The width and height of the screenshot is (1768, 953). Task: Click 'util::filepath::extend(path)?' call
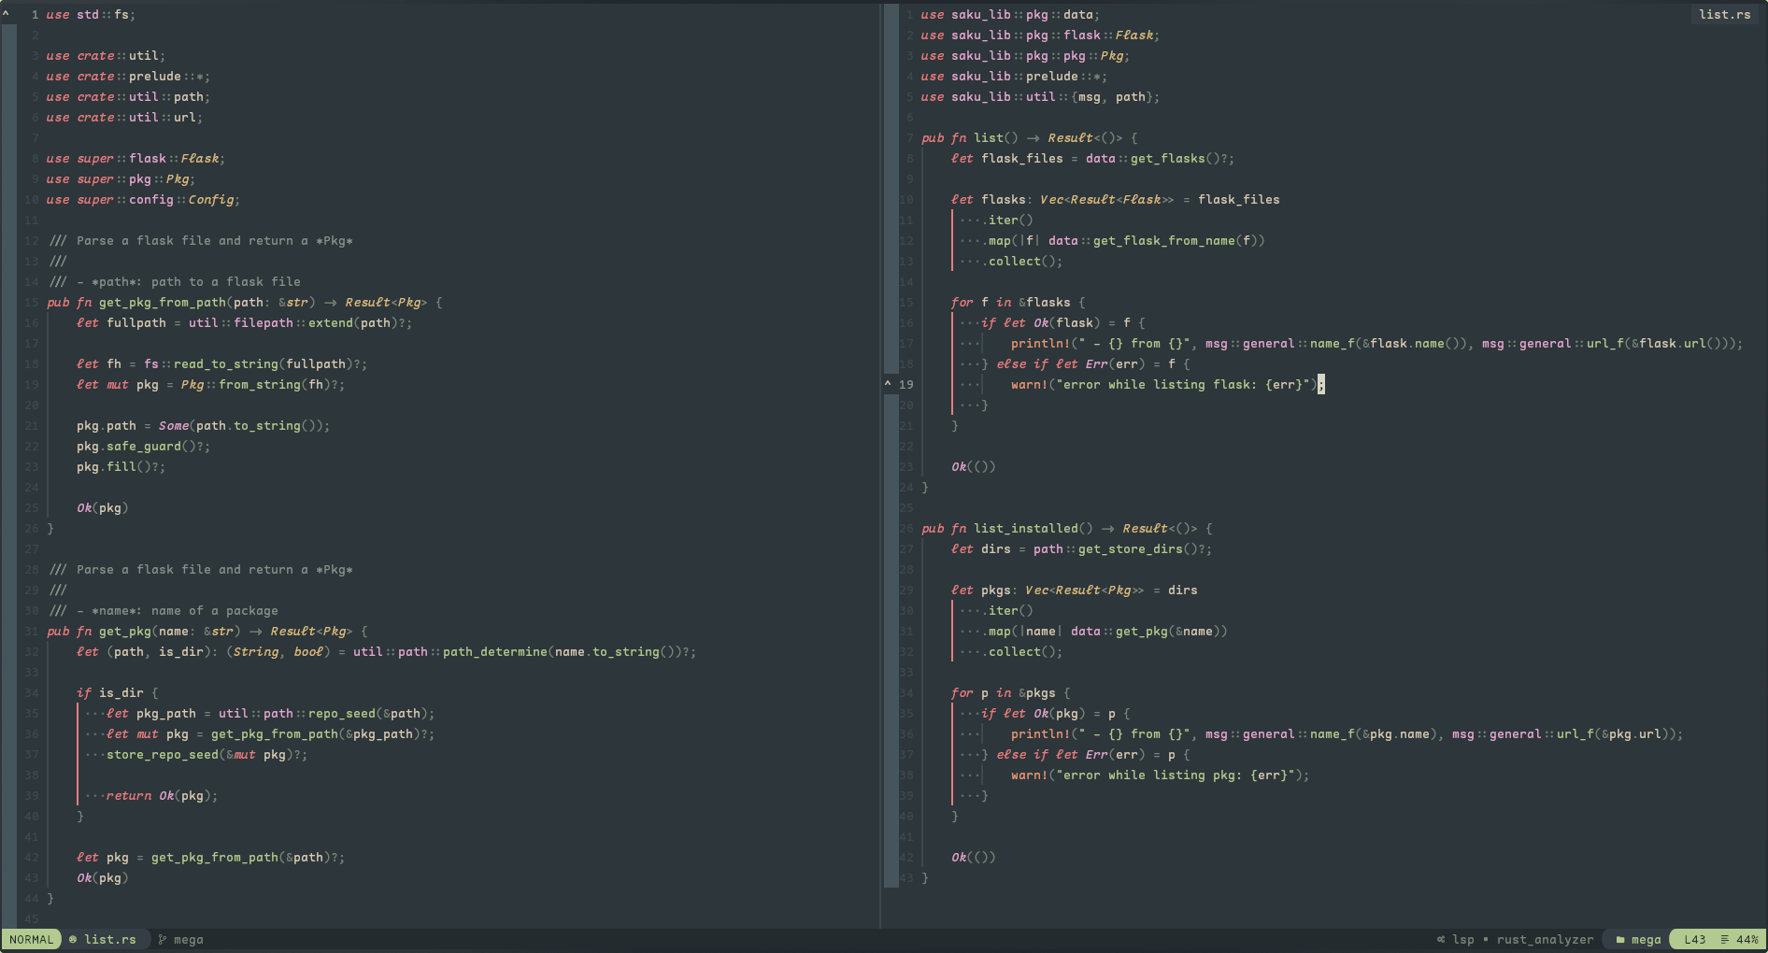tap(296, 322)
